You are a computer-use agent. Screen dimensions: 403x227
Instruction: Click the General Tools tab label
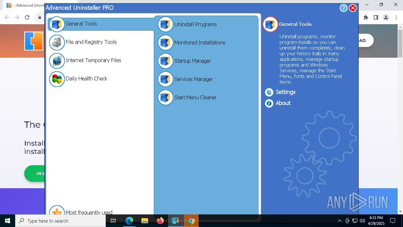81,24
